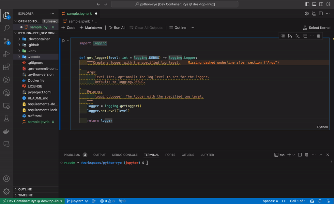The image size is (334, 204).
Task: Open Dockerfile in the explorer
Action: point(36,80)
